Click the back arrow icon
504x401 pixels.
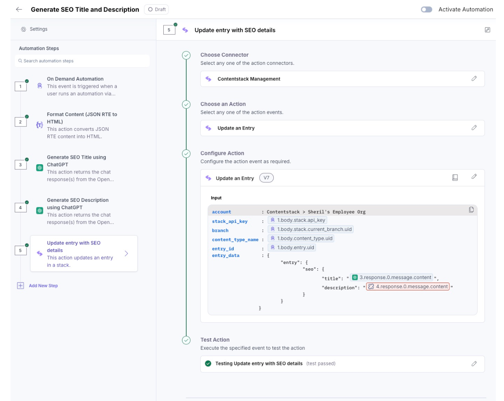pyautogui.click(x=19, y=9)
